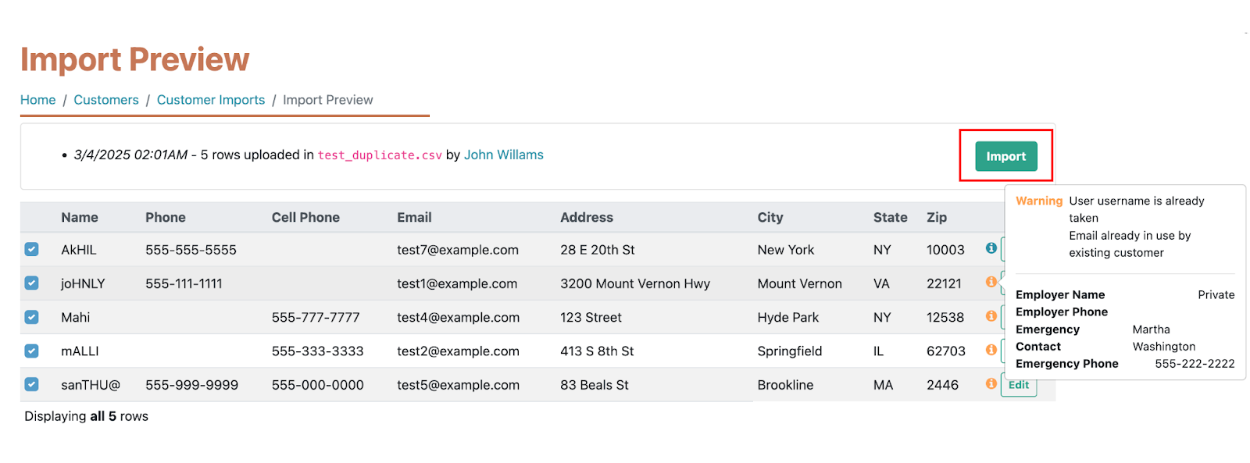Click the orange warning icon for mALLI
The height and width of the screenshot is (463, 1250).
click(x=991, y=350)
